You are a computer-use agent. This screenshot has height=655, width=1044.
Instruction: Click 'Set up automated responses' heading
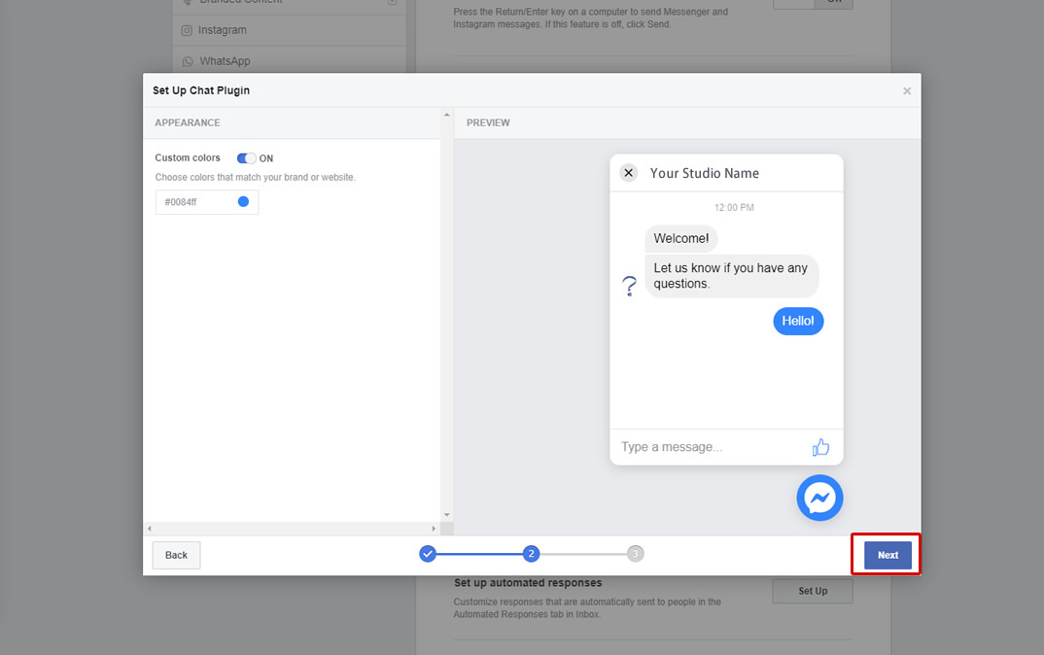tap(528, 583)
